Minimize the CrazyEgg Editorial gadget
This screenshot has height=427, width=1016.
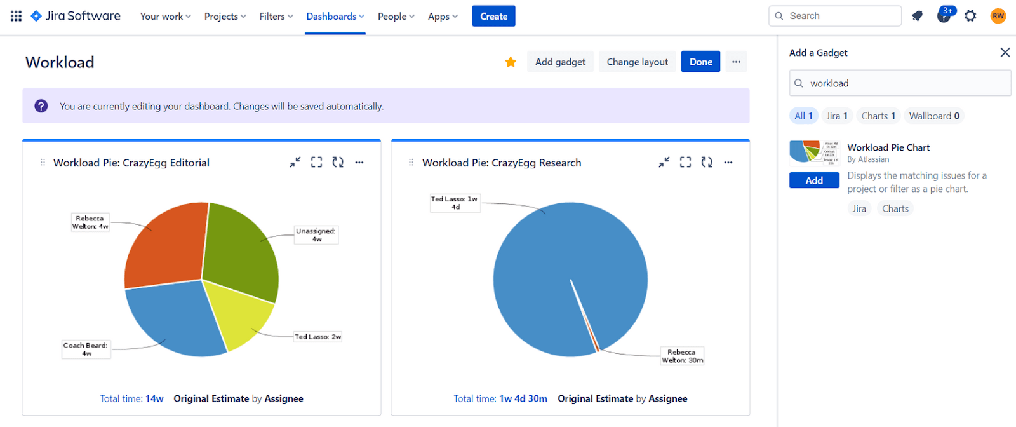coord(295,163)
